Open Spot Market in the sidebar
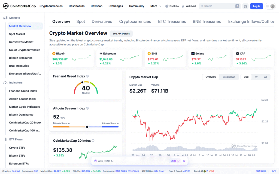The height and width of the screenshot is (174, 279). click(x=17, y=34)
